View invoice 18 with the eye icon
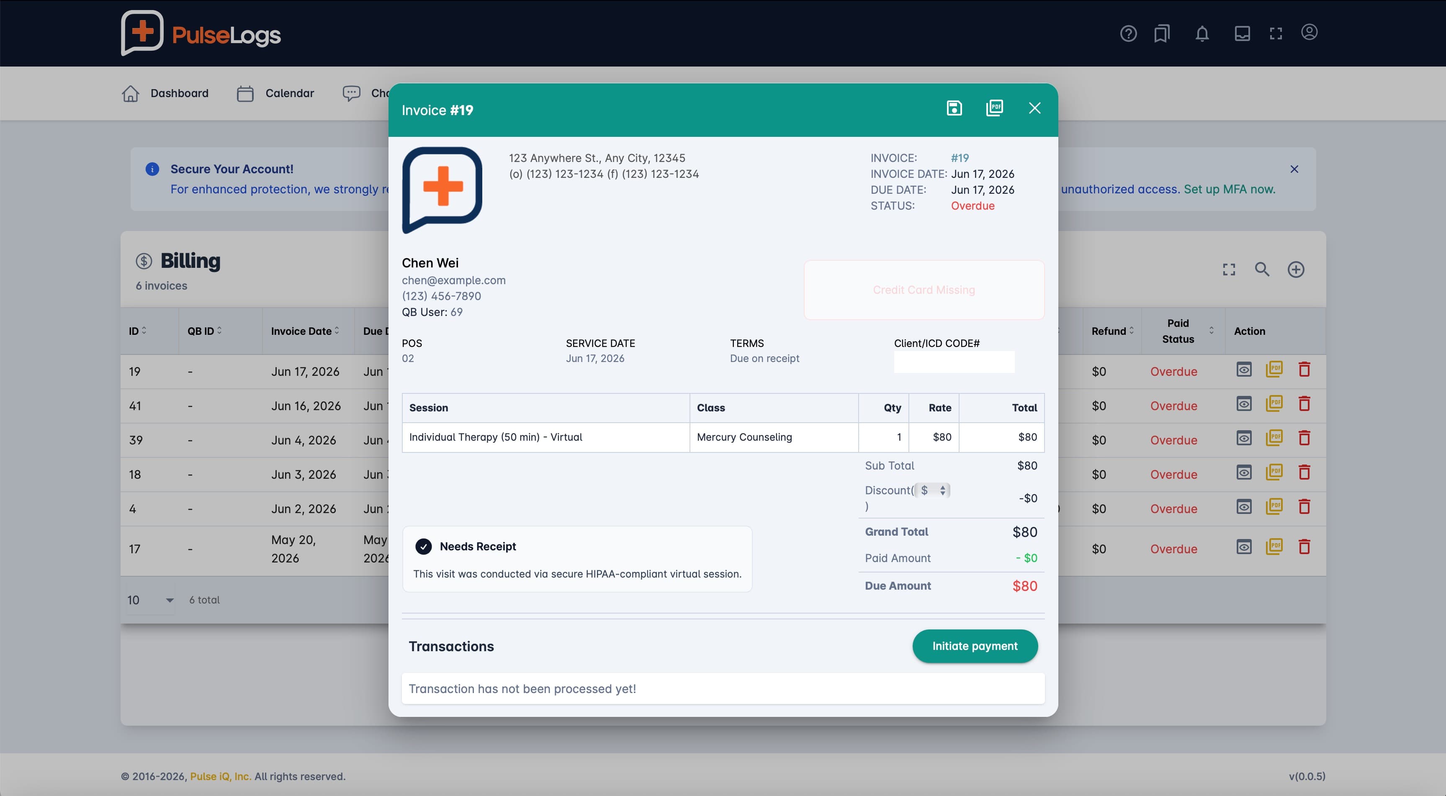This screenshot has height=796, width=1446. click(x=1244, y=472)
